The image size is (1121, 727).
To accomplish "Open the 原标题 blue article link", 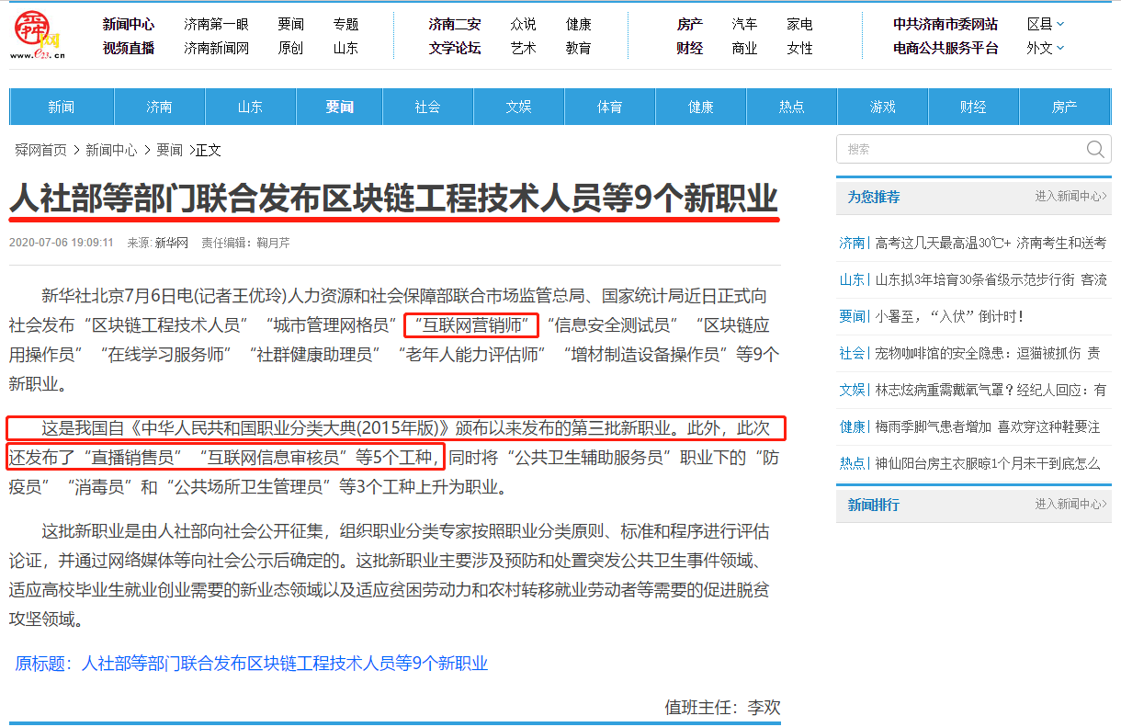I will 251,664.
